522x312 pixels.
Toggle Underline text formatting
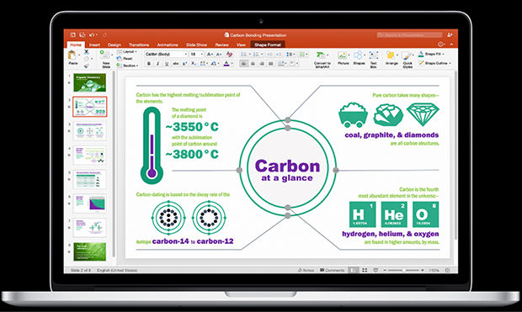point(167,64)
